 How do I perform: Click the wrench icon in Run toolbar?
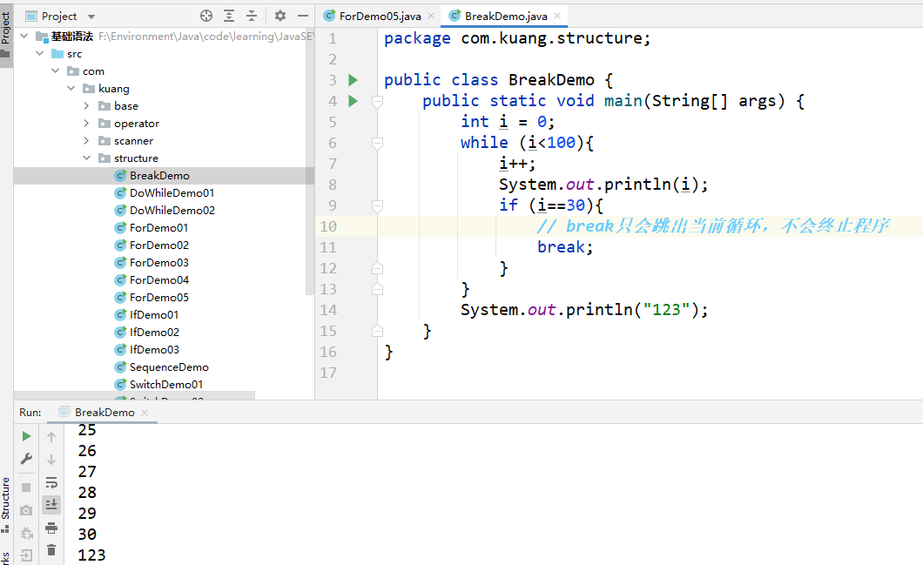pyautogui.click(x=26, y=459)
